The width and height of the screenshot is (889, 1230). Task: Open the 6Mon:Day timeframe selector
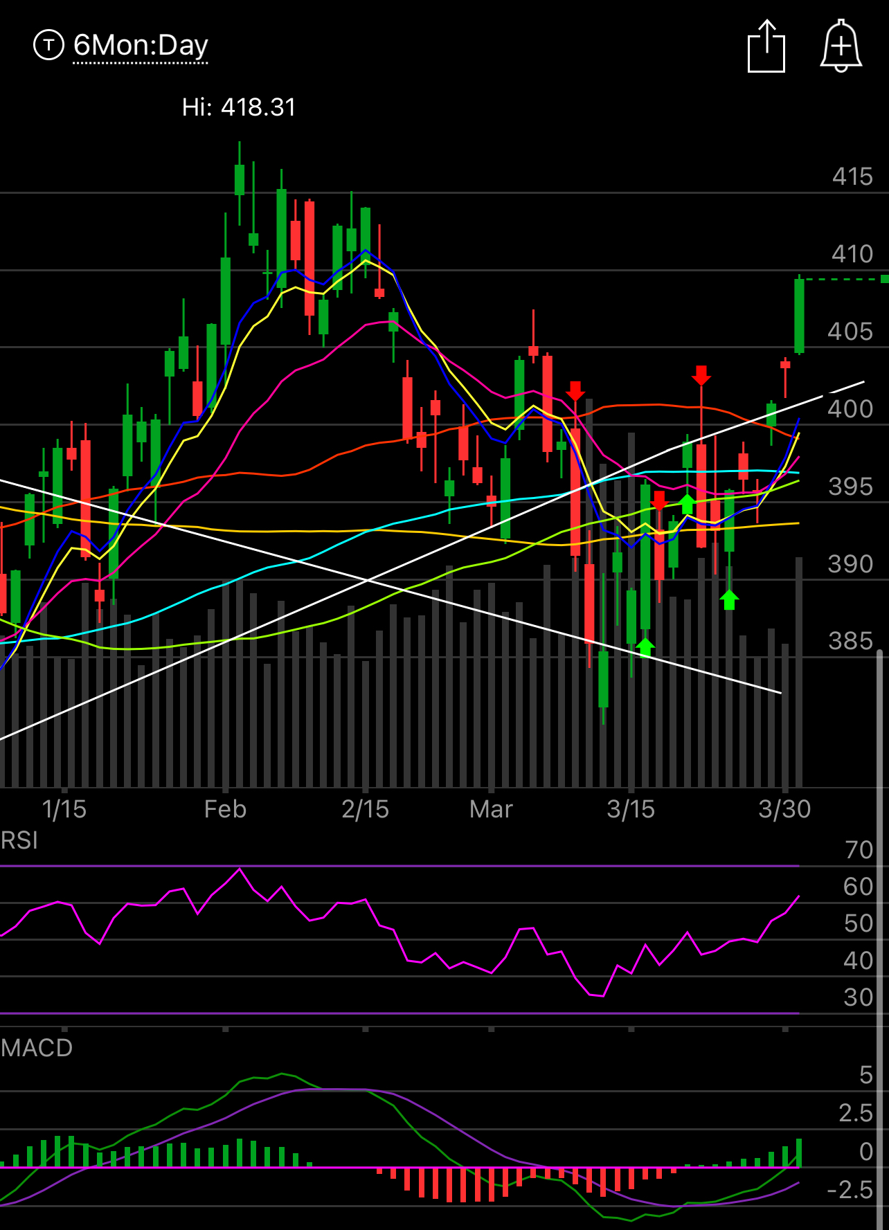pyautogui.click(x=141, y=46)
